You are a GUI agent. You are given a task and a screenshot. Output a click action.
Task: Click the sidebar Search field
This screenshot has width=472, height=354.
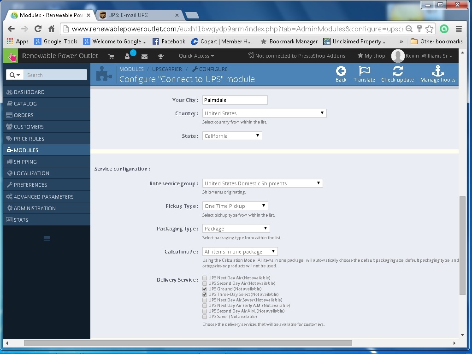55,75
